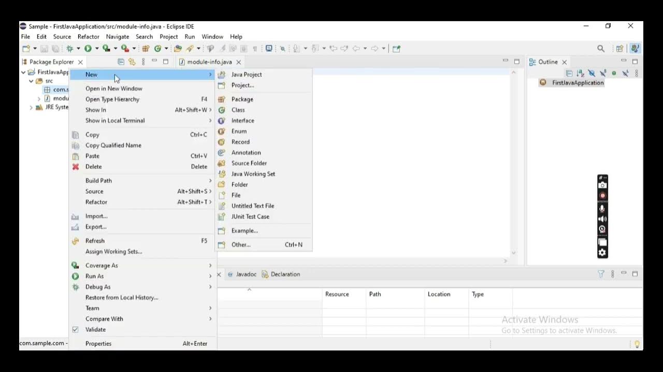Click Properties in the context menu
The height and width of the screenshot is (372, 663).
point(142,344)
